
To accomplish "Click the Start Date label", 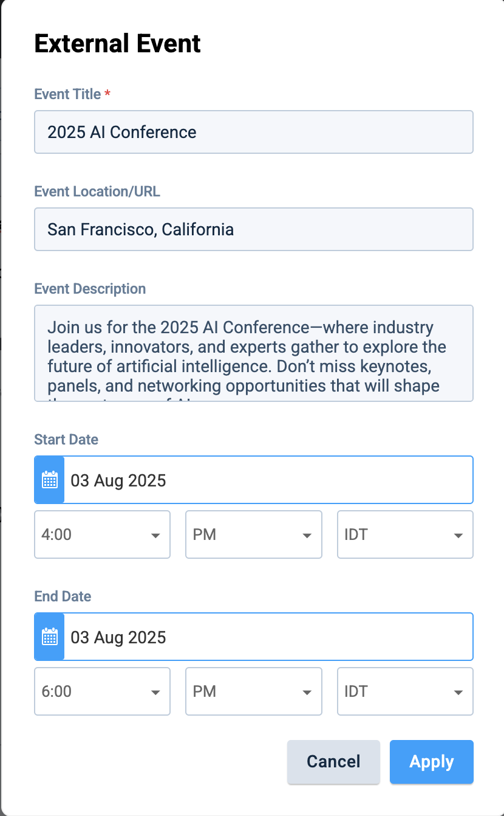I will click(x=66, y=440).
